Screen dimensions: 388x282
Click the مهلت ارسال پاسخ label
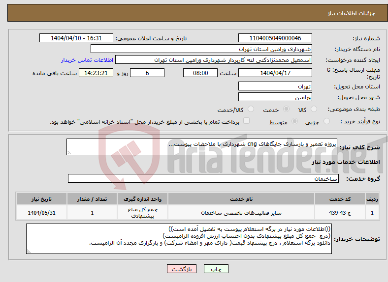(354, 73)
